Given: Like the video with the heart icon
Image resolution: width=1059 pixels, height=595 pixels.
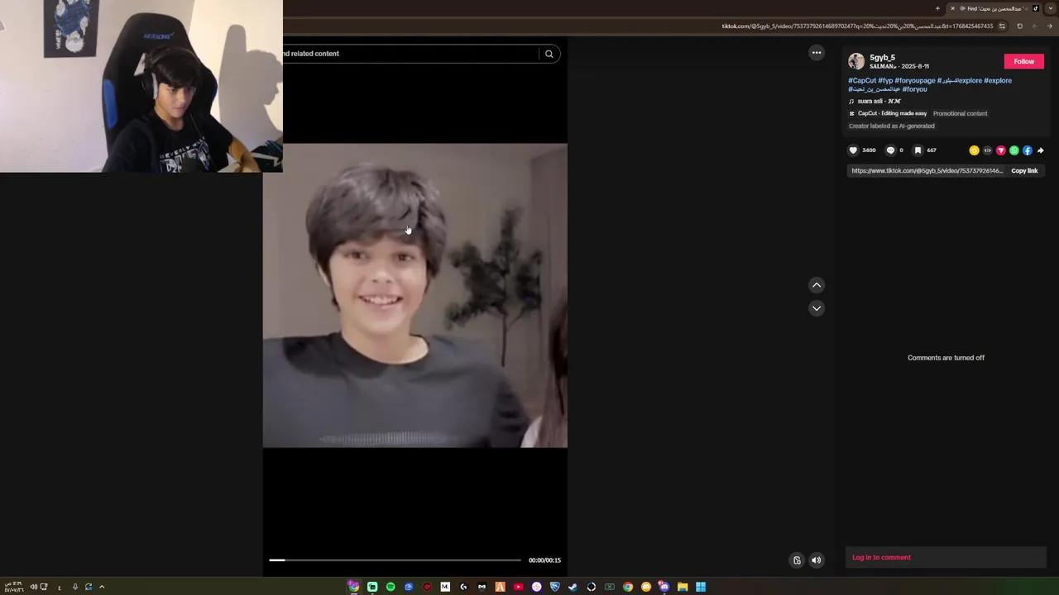Looking at the screenshot, I should coord(853,150).
